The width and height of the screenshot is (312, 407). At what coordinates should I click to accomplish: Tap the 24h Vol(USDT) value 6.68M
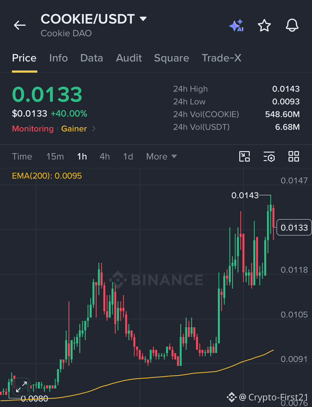(x=288, y=127)
